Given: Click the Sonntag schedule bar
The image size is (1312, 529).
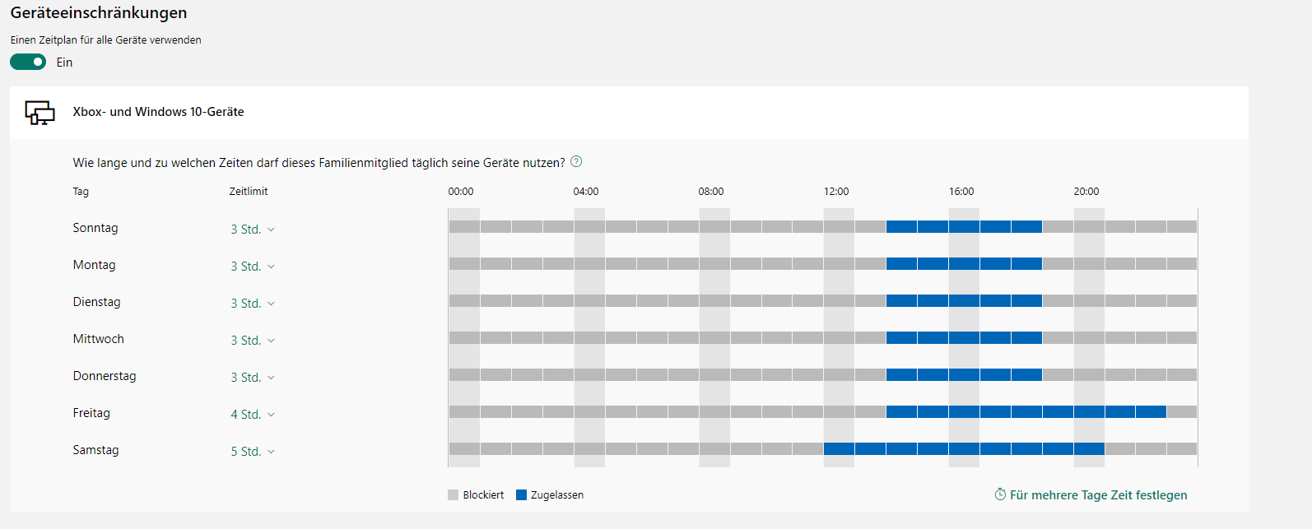Looking at the screenshot, I should click(823, 226).
